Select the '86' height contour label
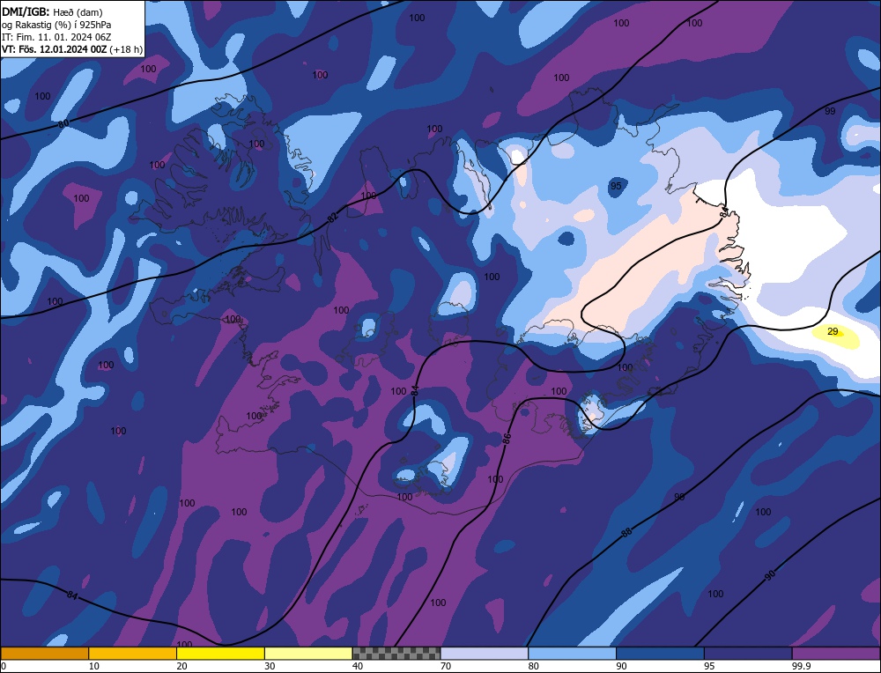 tap(507, 440)
